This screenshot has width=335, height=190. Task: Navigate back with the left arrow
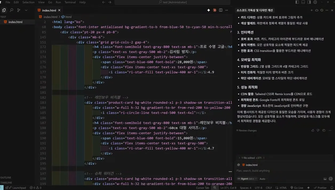pyautogui.click(x=104, y=2)
